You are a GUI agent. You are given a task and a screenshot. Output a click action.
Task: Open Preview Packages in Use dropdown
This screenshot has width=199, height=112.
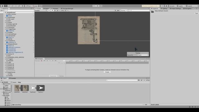pyautogui.click(x=150, y=6)
